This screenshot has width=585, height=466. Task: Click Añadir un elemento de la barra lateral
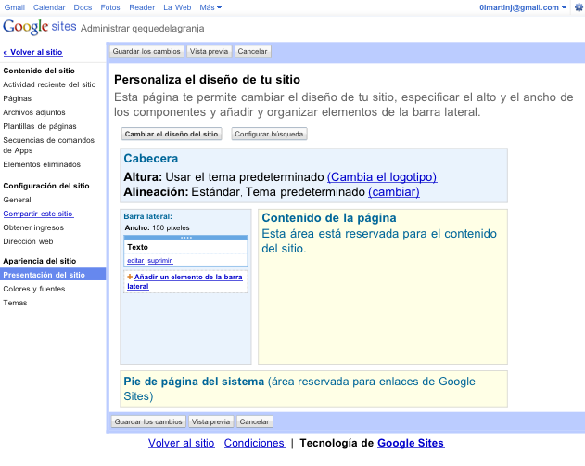point(184,281)
